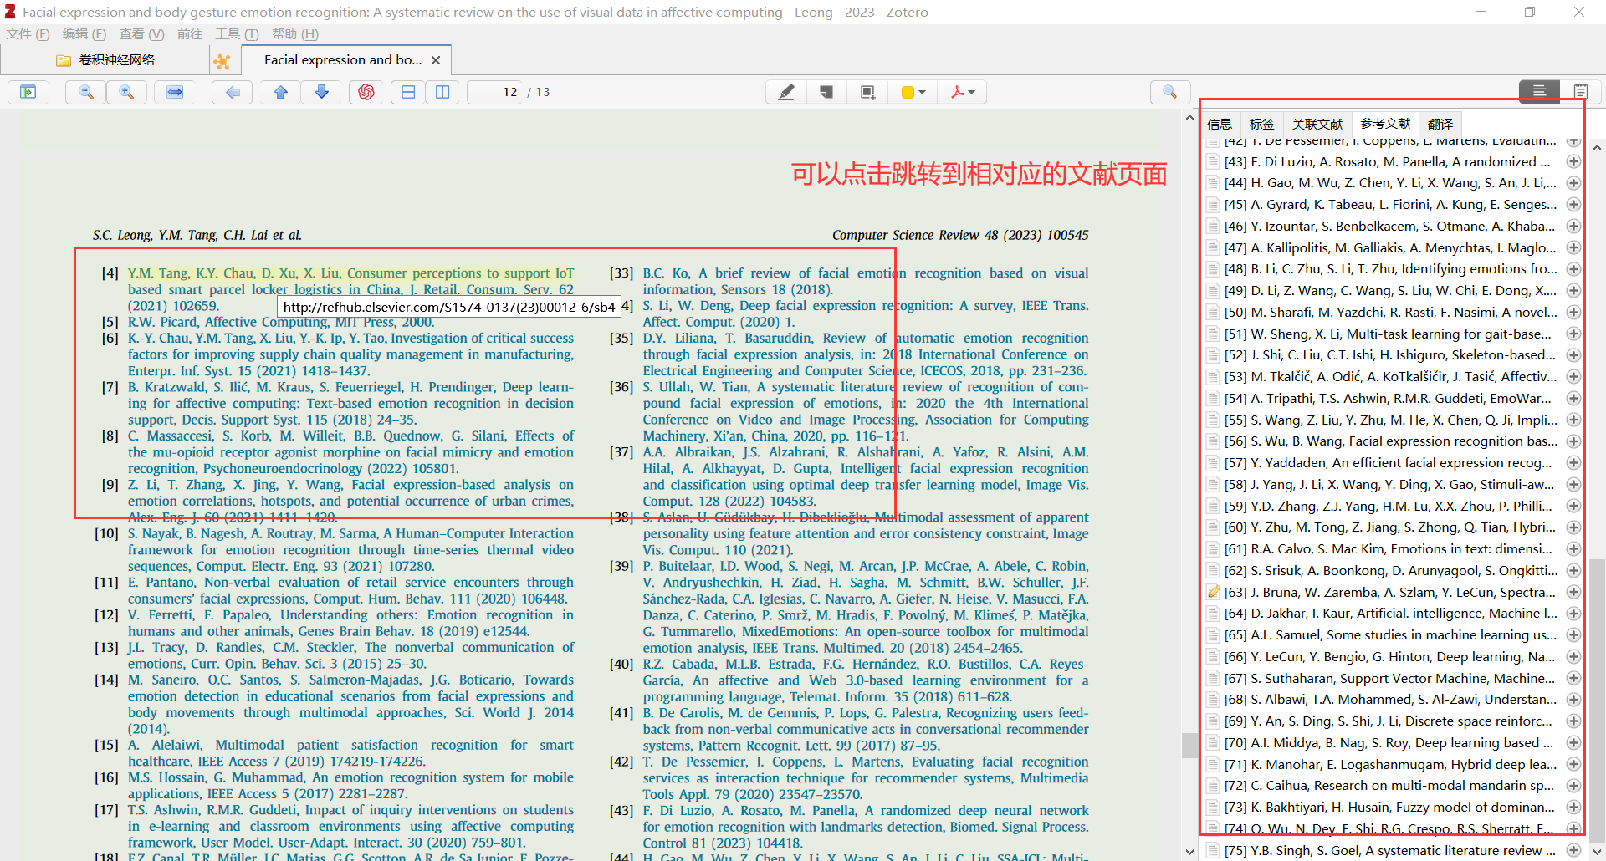Viewport: 1606px width, 861px height.
Task: Add reference [43] F. Di Luzio
Action: (x=1573, y=161)
